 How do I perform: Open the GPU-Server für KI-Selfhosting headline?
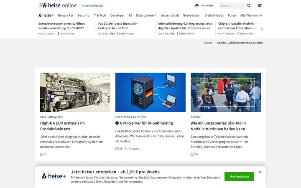click(x=146, y=123)
